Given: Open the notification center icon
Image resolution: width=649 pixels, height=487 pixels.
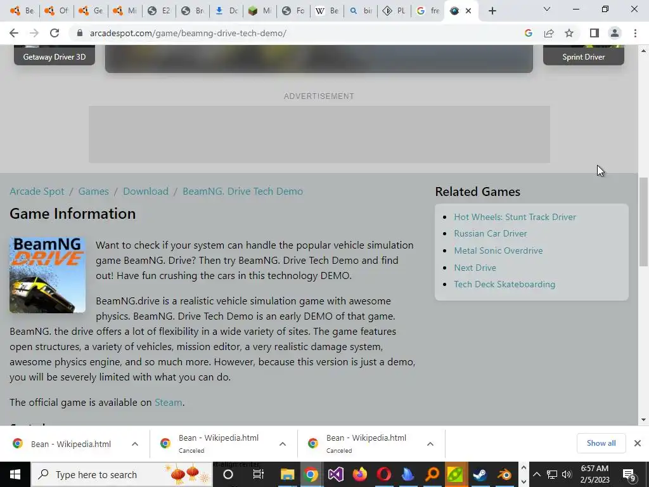Looking at the screenshot, I should click(629, 475).
